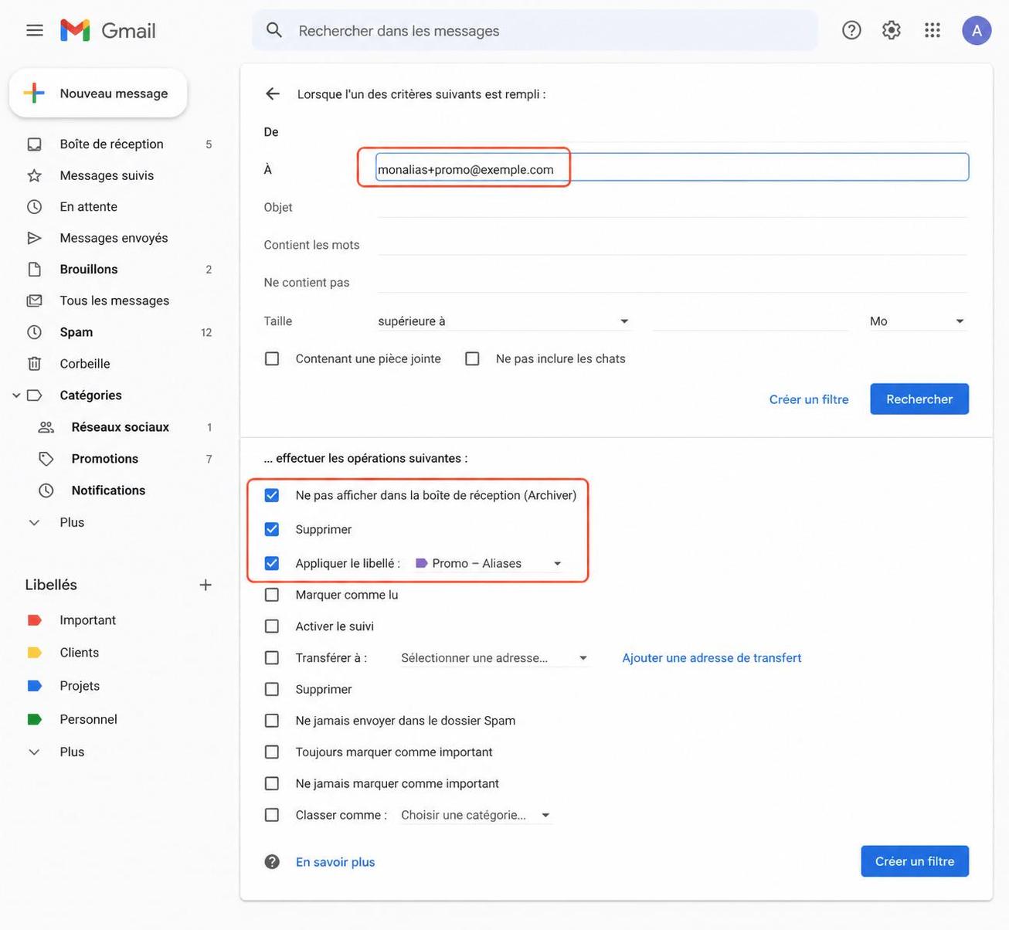Check Ne jamais envoyer dans le dossier Spam

(x=272, y=721)
